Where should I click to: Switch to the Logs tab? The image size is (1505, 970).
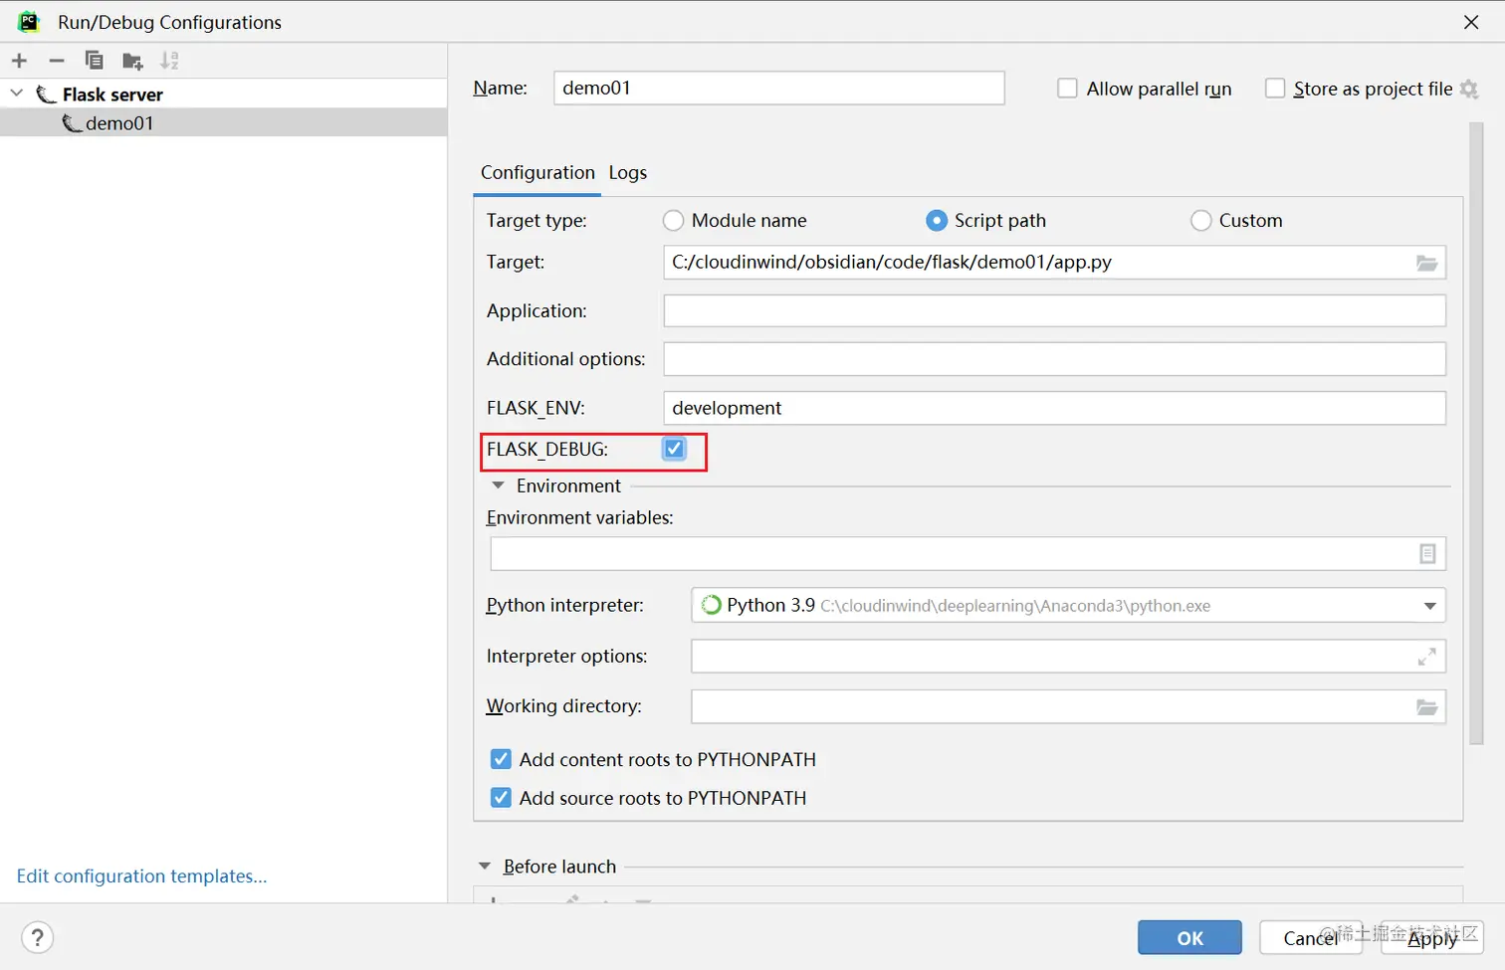tap(628, 173)
